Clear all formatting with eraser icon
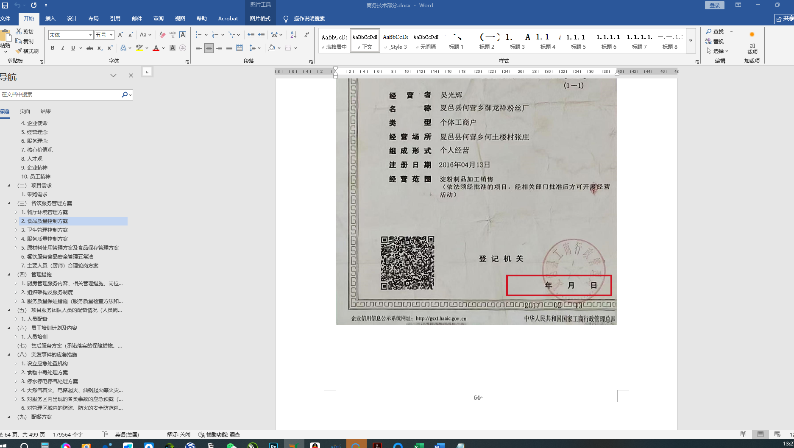The height and width of the screenshot is (448, 794). pyautogui.click(x=162, y=35)
